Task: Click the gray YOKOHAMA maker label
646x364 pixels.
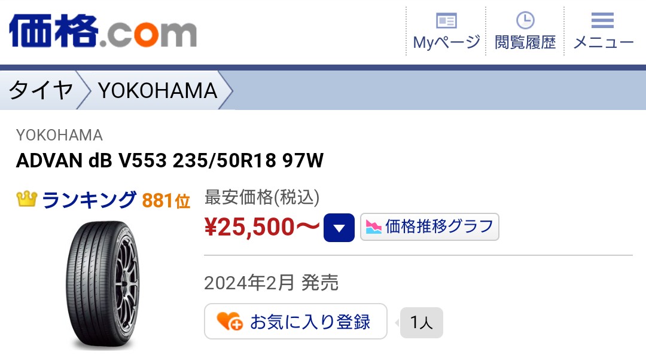Action: (59, 135)
